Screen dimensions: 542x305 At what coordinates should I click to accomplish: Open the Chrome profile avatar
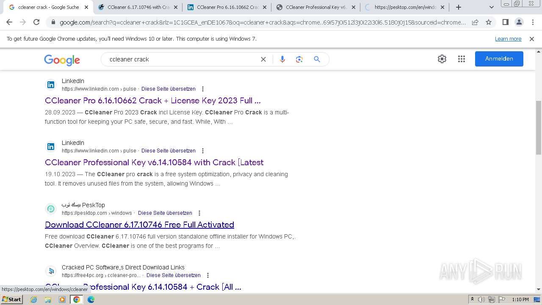pyautogui.click(x=519, y=22)
